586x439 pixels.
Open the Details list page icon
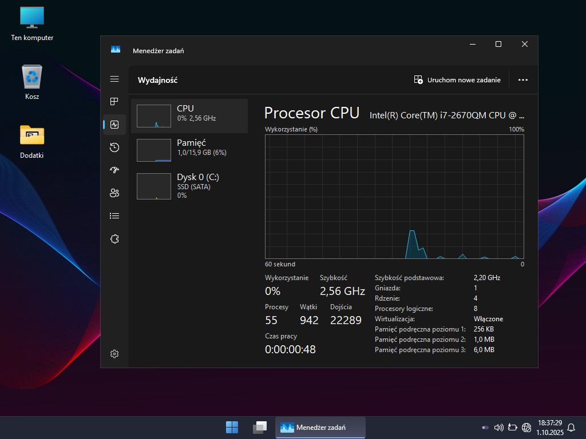(x=114, y=215)
